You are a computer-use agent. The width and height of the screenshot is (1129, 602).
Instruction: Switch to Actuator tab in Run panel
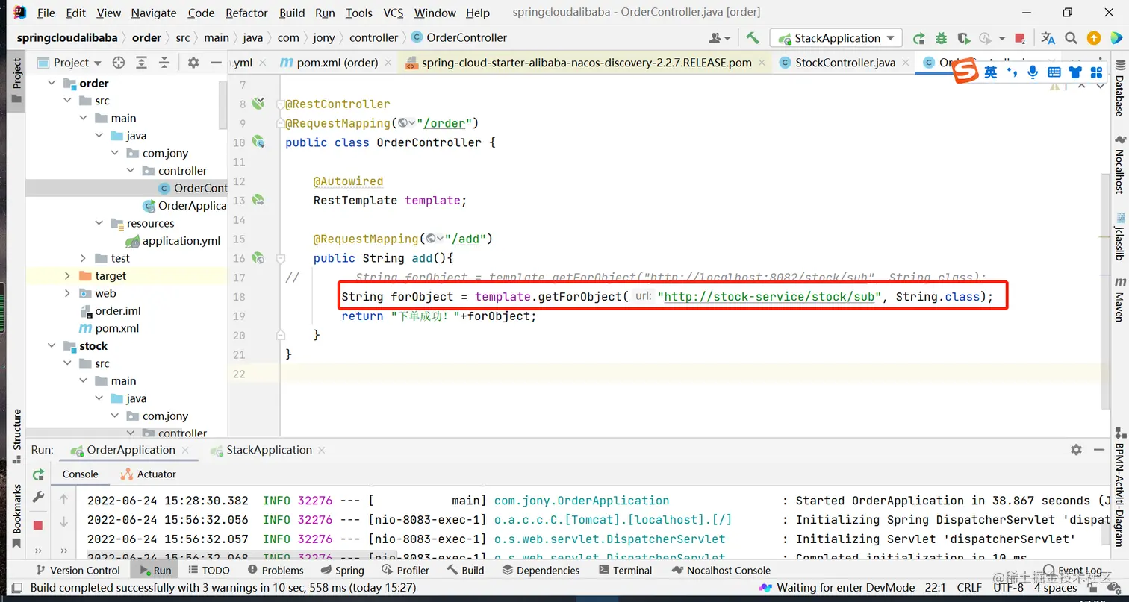[x=148, y=474]
